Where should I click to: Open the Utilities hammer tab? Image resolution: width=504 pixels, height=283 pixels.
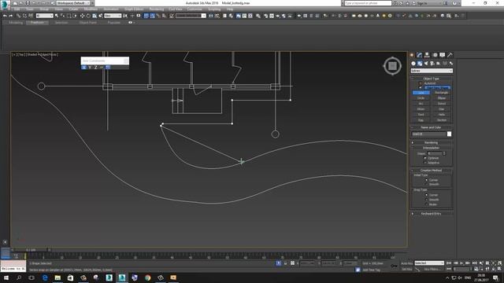pos(450,55)
